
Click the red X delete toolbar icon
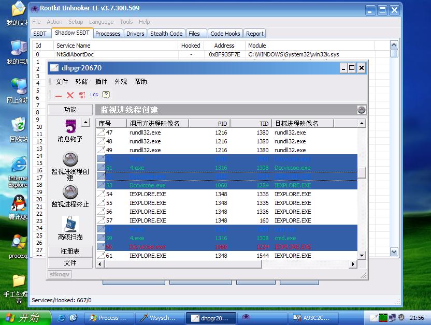(70, 95)
